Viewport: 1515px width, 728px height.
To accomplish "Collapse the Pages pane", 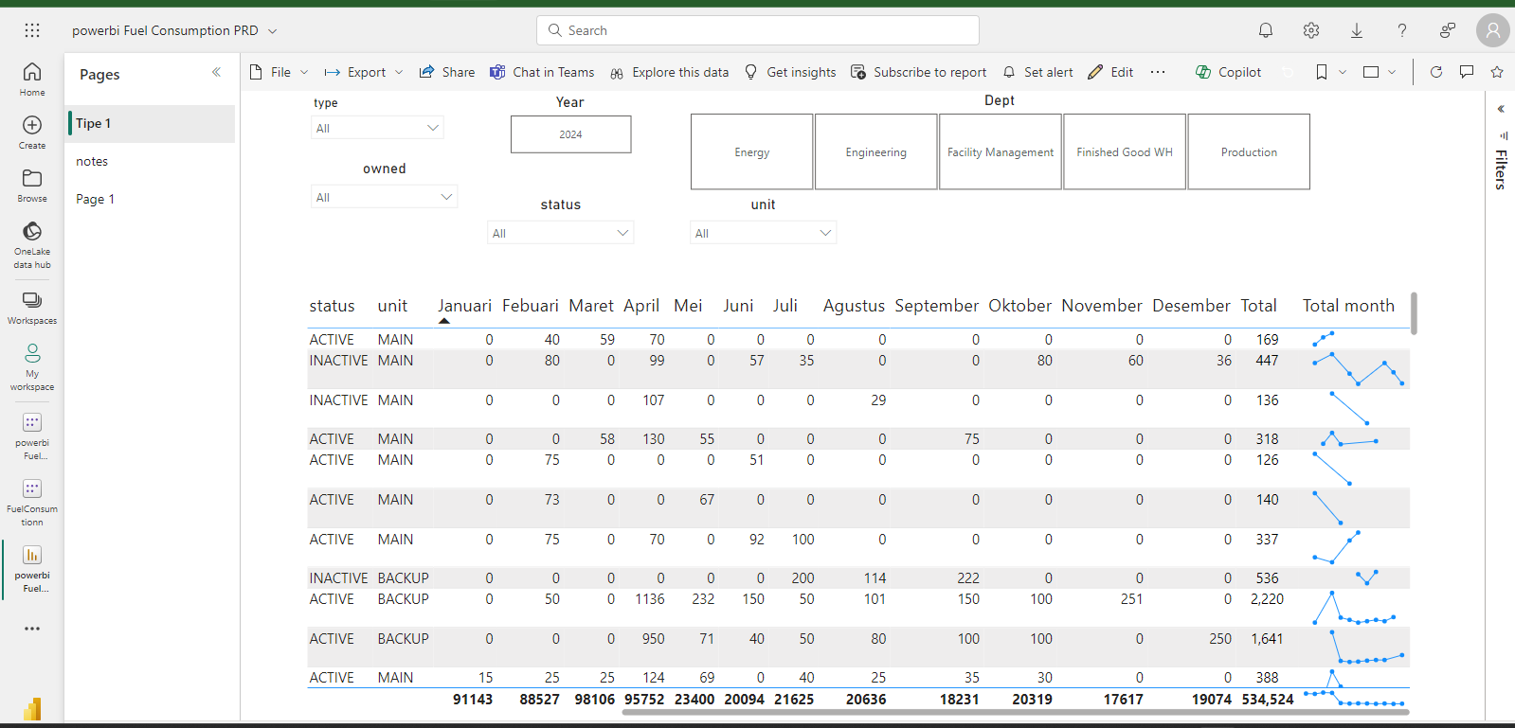I will [x=216, y=72].
